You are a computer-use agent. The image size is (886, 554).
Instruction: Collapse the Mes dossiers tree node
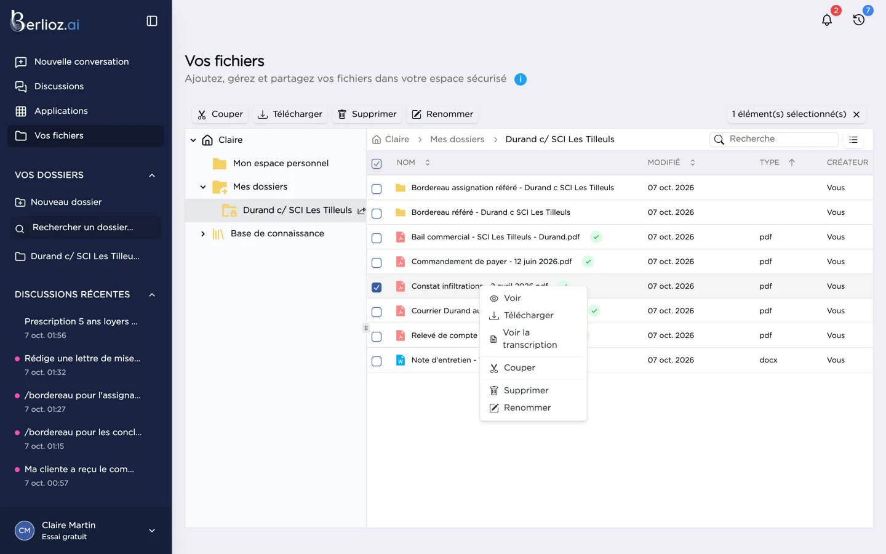(x=203, y=187)
